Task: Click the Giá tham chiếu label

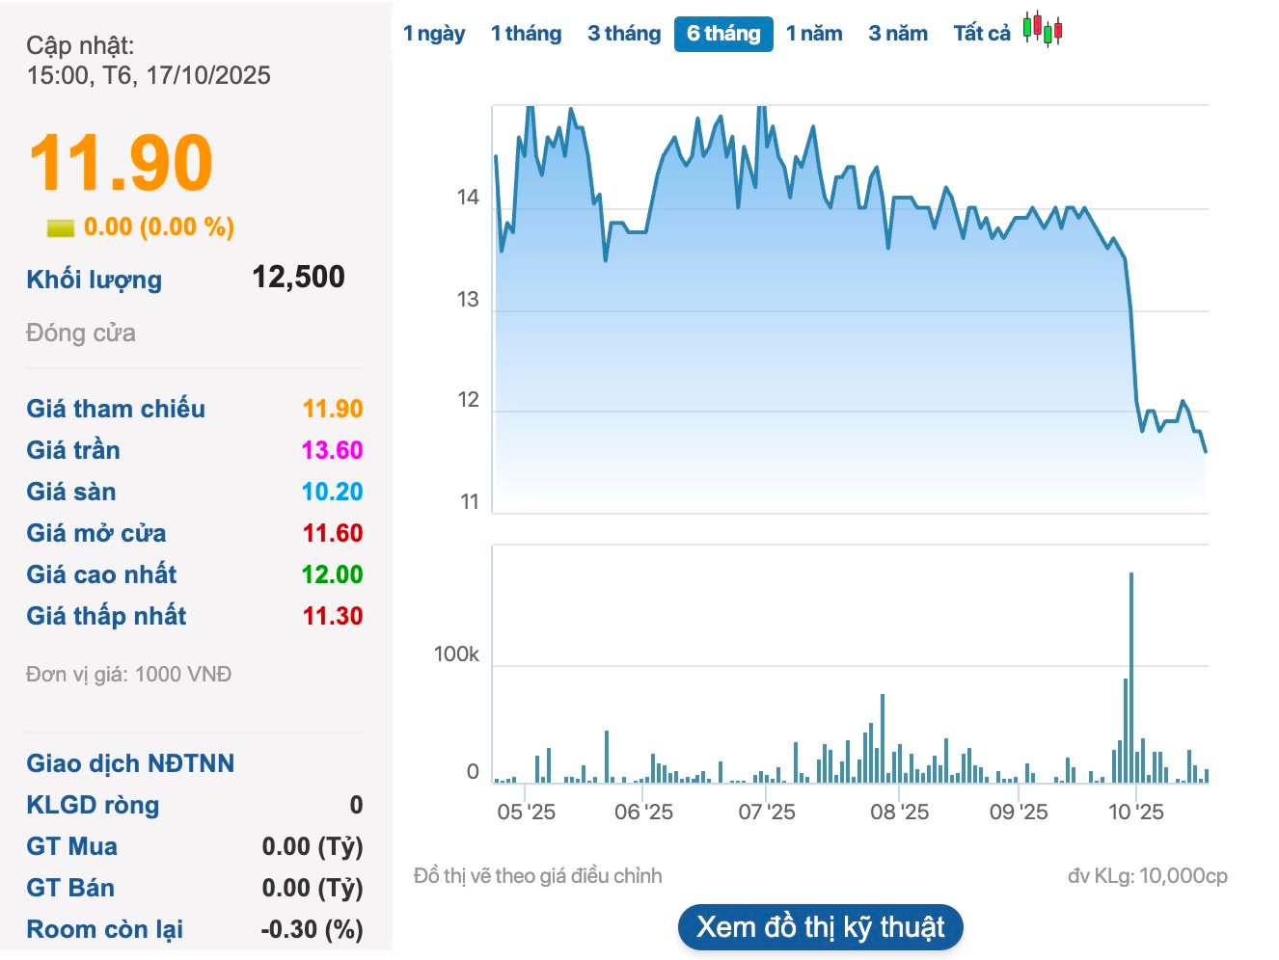Action: [116, 409]
